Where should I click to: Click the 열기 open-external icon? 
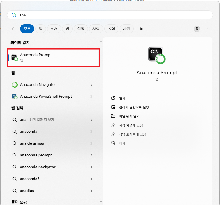tap(113, 98)
